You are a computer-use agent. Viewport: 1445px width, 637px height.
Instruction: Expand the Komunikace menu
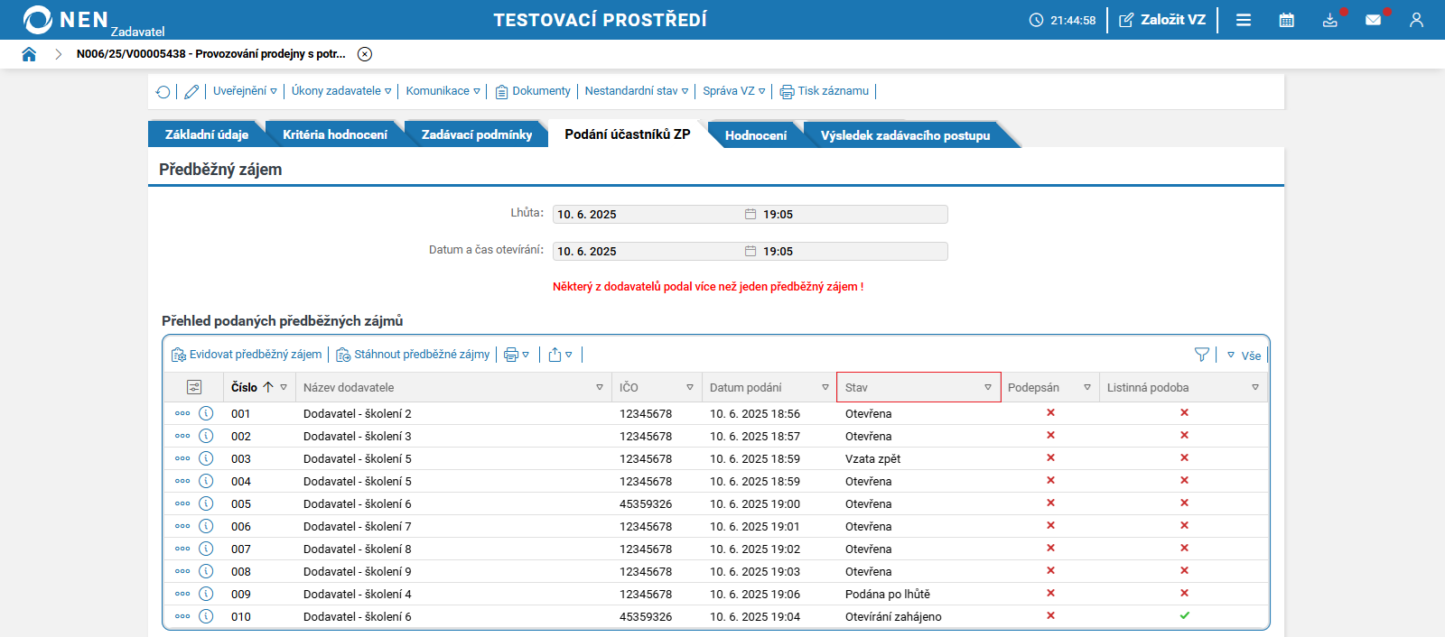(443, 91)
